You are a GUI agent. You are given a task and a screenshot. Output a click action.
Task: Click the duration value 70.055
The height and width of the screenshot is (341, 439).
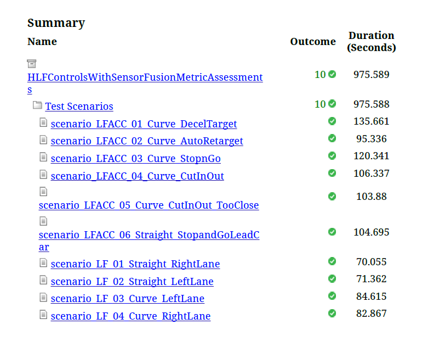tap(371, 261)
